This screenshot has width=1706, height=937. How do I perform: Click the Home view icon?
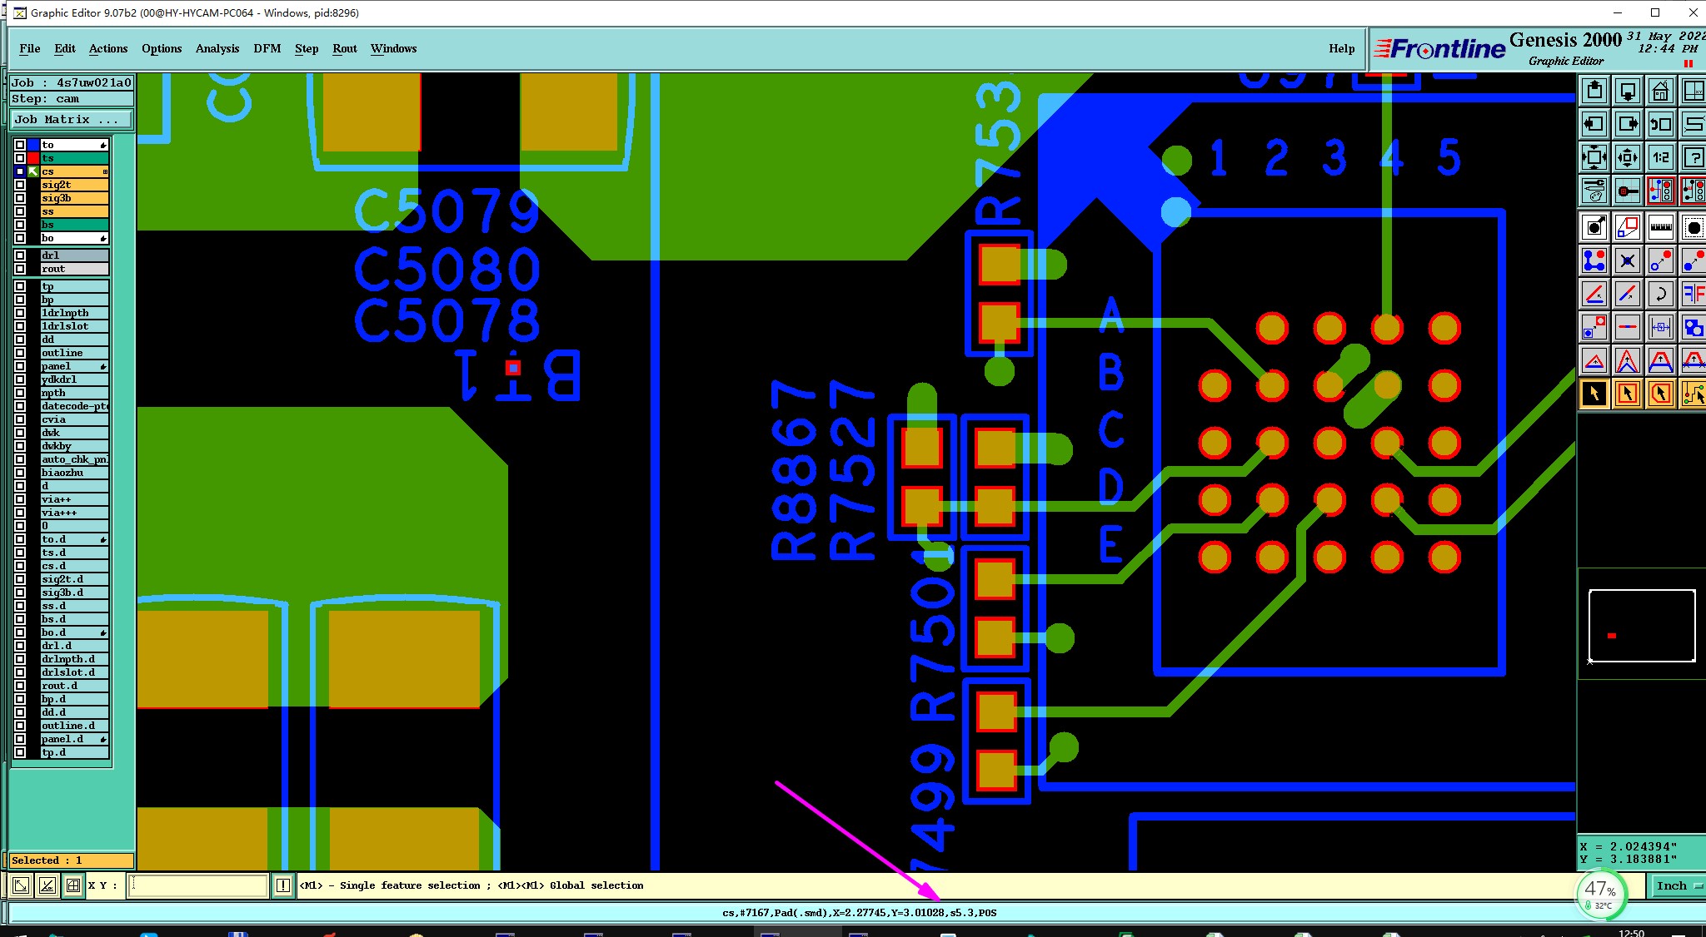click(1660, 90)
